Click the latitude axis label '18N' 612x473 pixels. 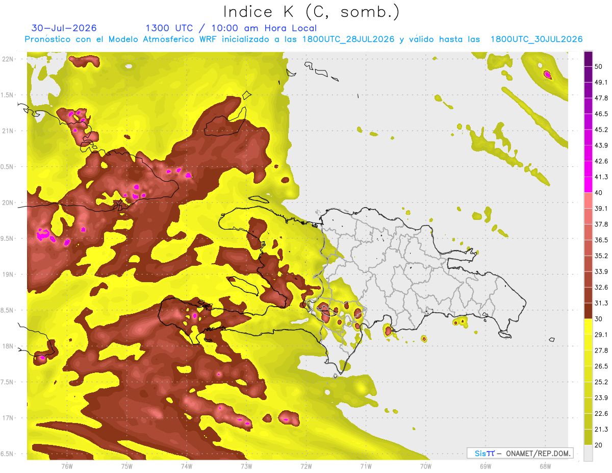(8, 346)
